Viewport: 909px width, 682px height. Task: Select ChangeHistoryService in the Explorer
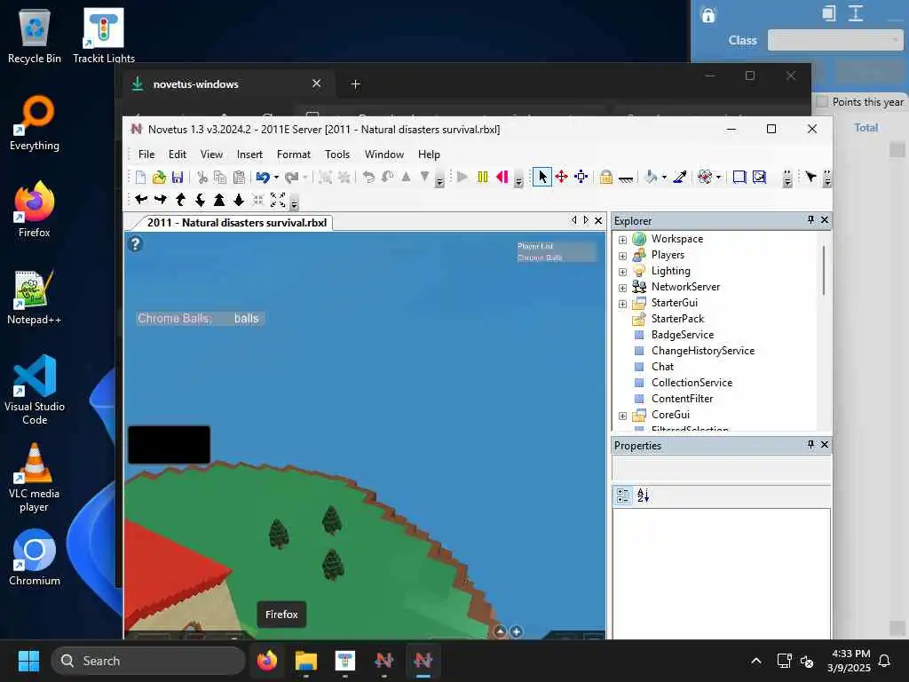point(703,350)
